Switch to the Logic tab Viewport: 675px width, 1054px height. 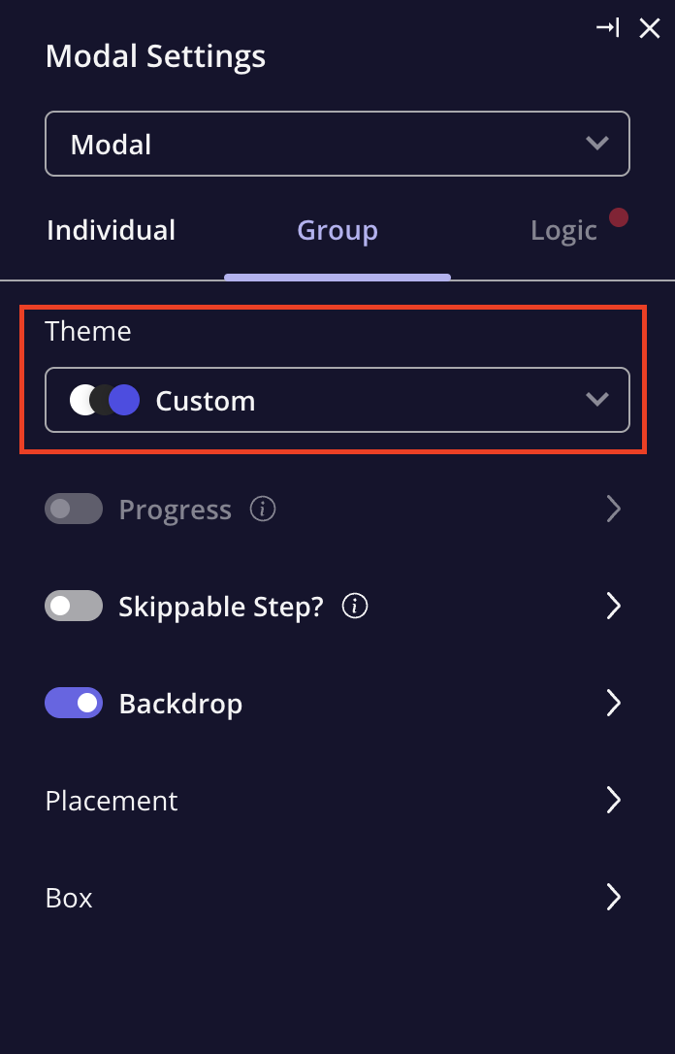[x=563, y=231]
